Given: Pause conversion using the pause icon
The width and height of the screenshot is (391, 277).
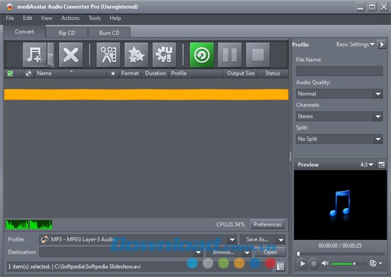Looking at the screenshot, I should coord(230,55).
